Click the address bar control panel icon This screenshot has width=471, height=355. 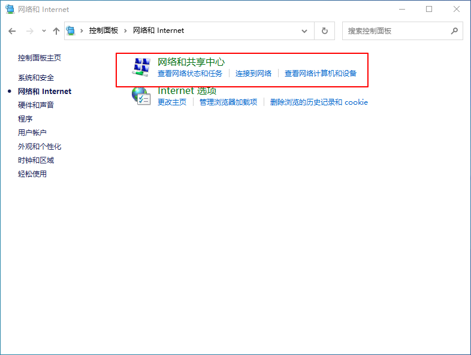pyautogui.click(x=72, y=31)
